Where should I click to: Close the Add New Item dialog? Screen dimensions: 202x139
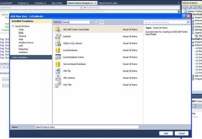click(189, 16)
